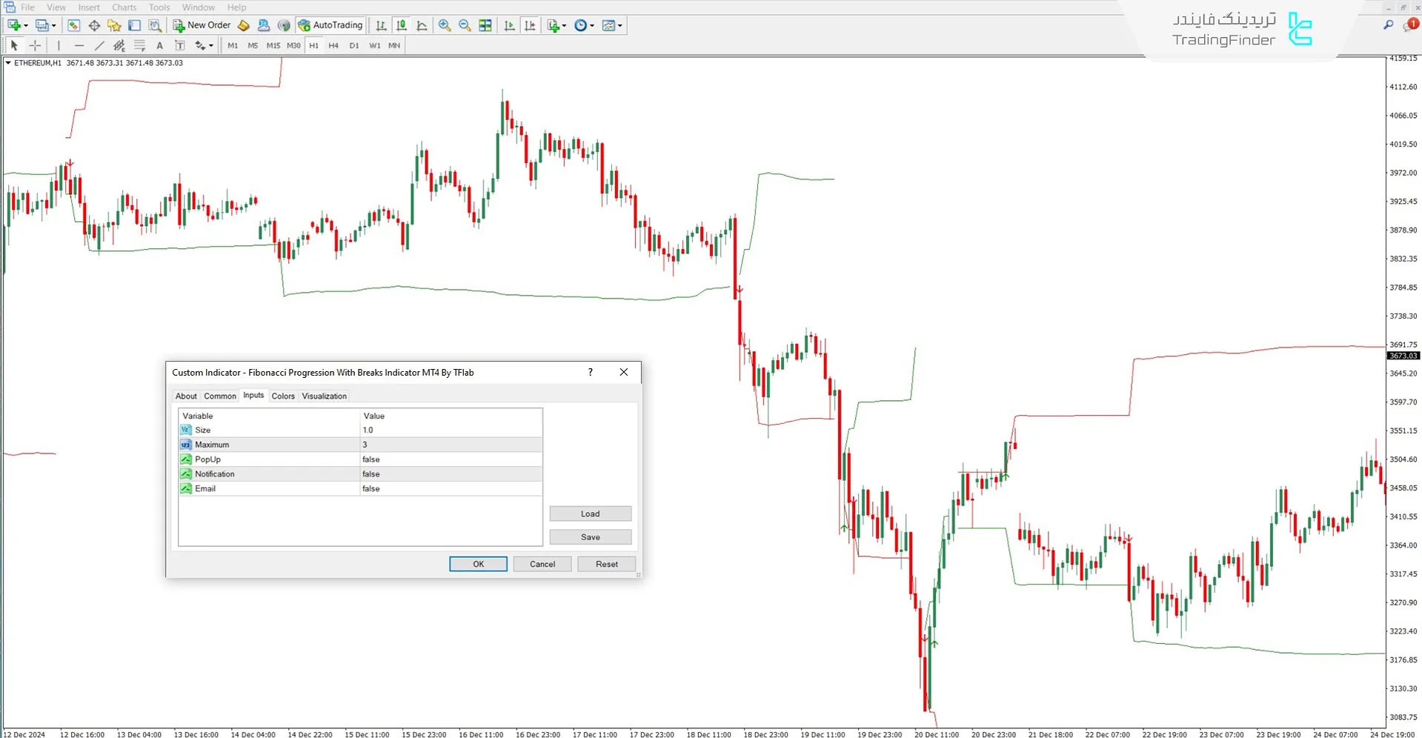Open the tile windows layout icon
Viewport: 1422px width, 738px height.
(485, 25)
